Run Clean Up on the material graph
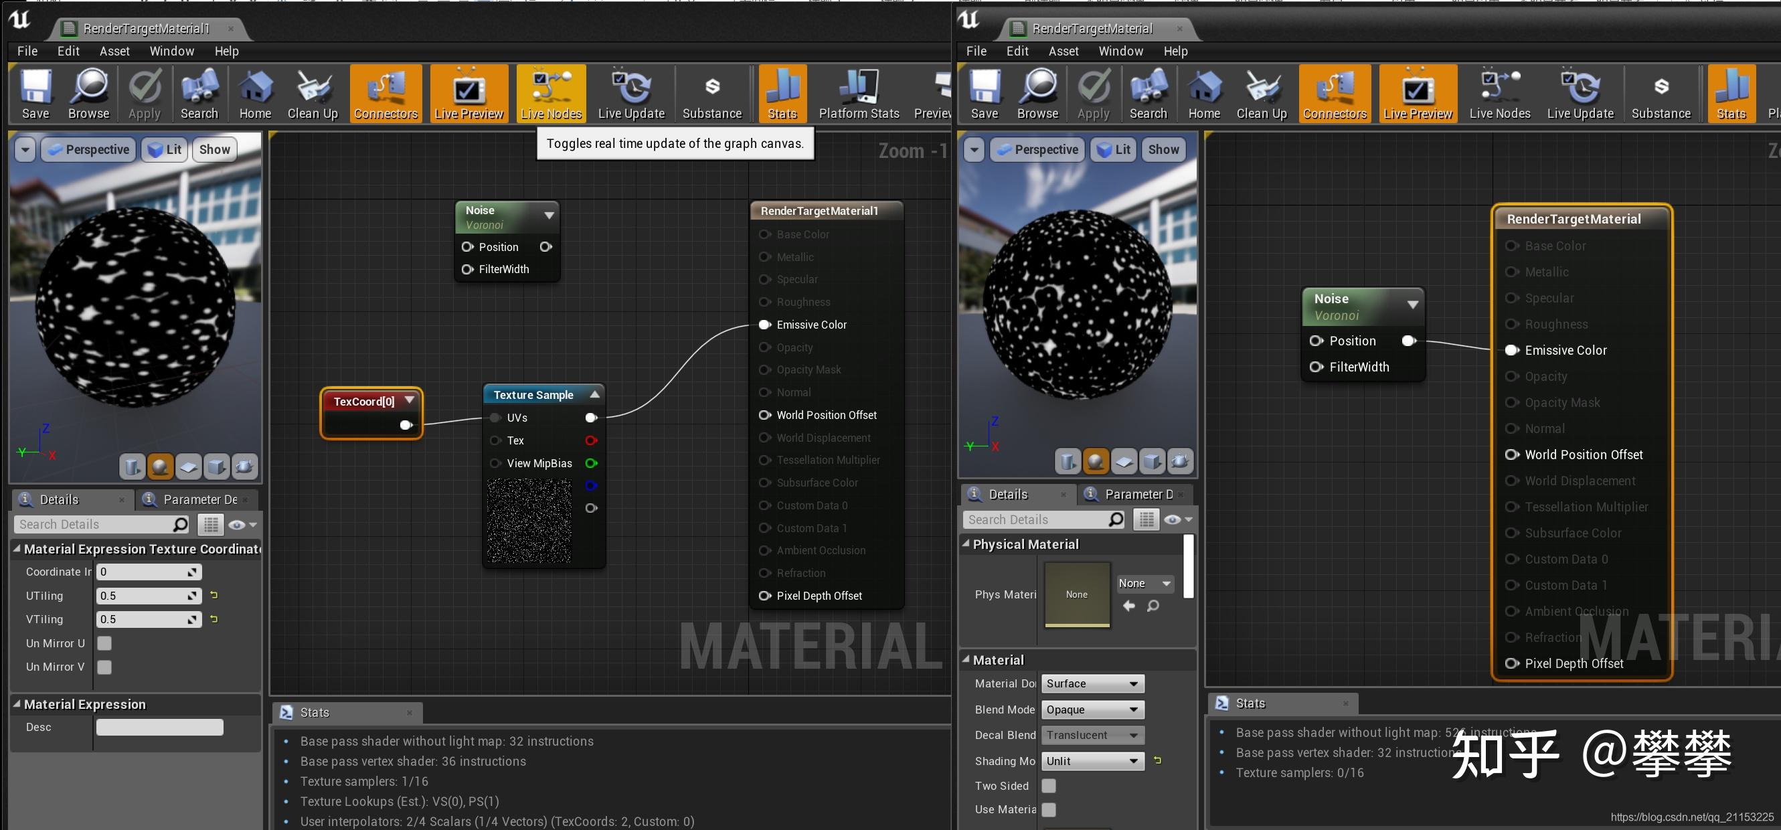The image size is (1781, 830). 312,94
